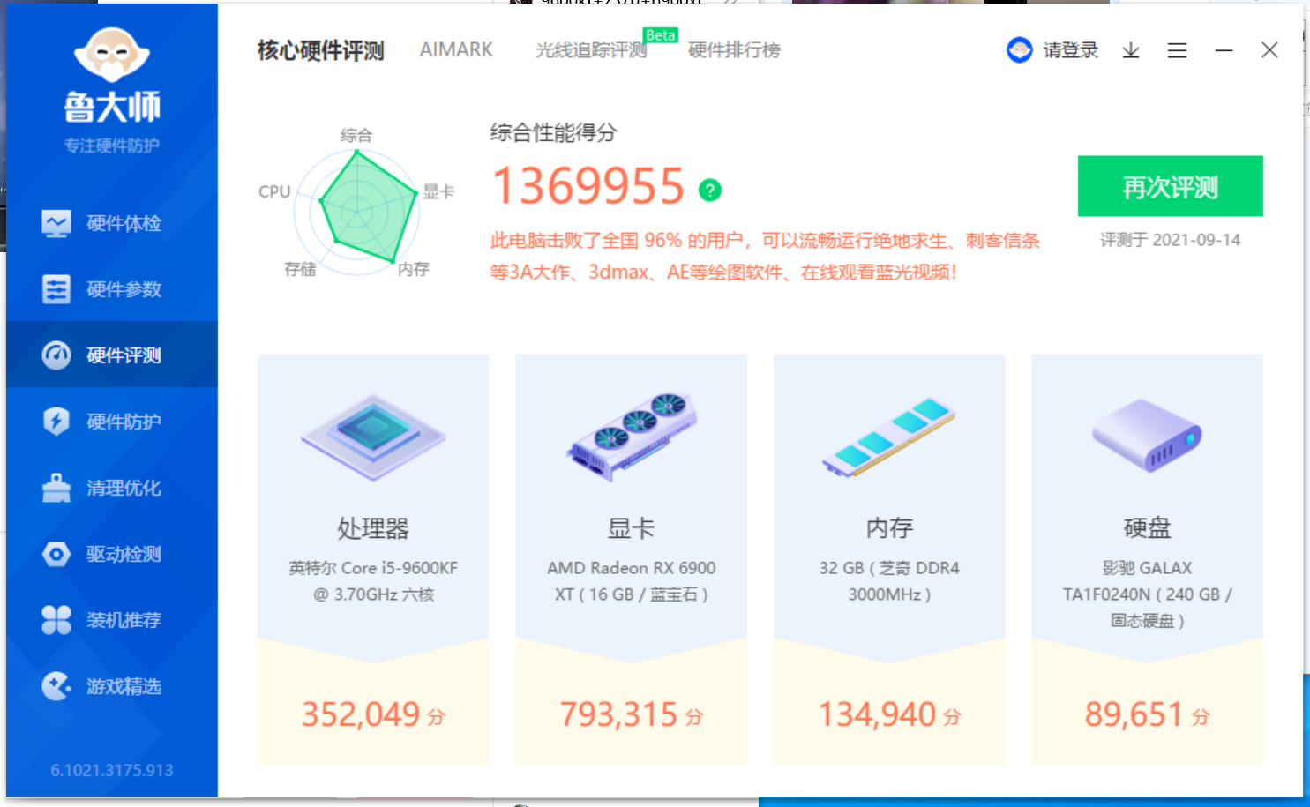Click CPU label on radar chart
This screenshot has height=807, width=1310.
pyautogui.click(x=274, y=191)
